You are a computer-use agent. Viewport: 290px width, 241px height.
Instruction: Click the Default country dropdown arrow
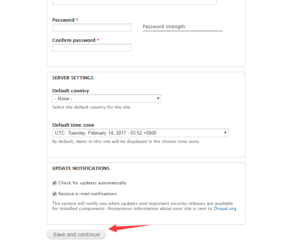point(158,98)
